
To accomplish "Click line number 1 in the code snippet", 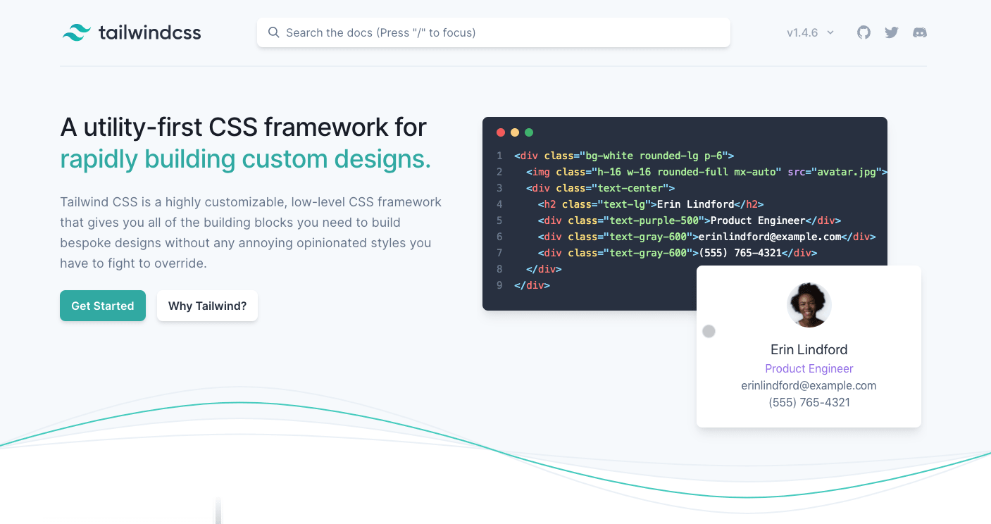I will 499,155.
